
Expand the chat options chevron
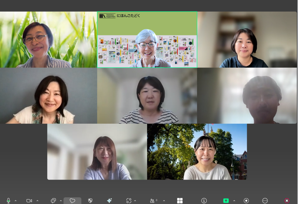61,201
